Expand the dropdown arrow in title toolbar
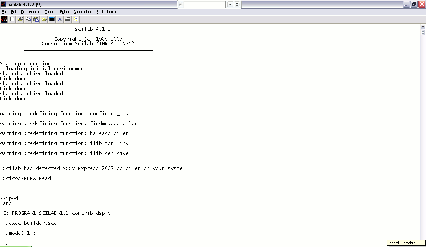This screenshot has height=247, width=426. 230,4
